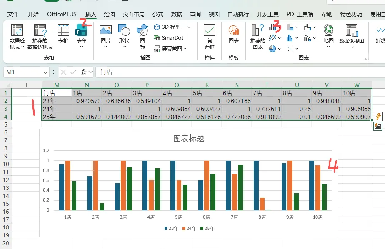Cancel the formula entry with X
This screenshot has width=385, height=249.
click(x=63, y=72)
